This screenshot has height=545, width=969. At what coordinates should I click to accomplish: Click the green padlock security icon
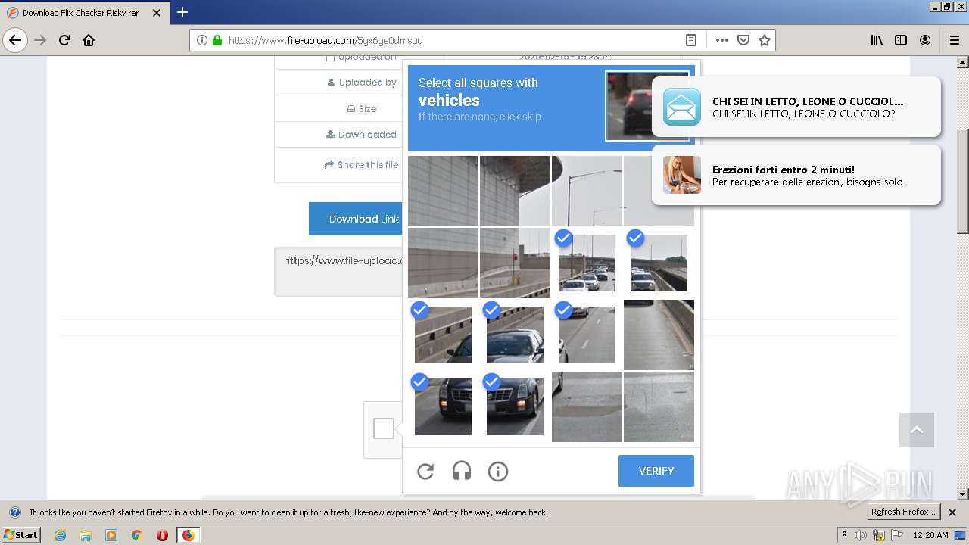[x=217, y=40]
